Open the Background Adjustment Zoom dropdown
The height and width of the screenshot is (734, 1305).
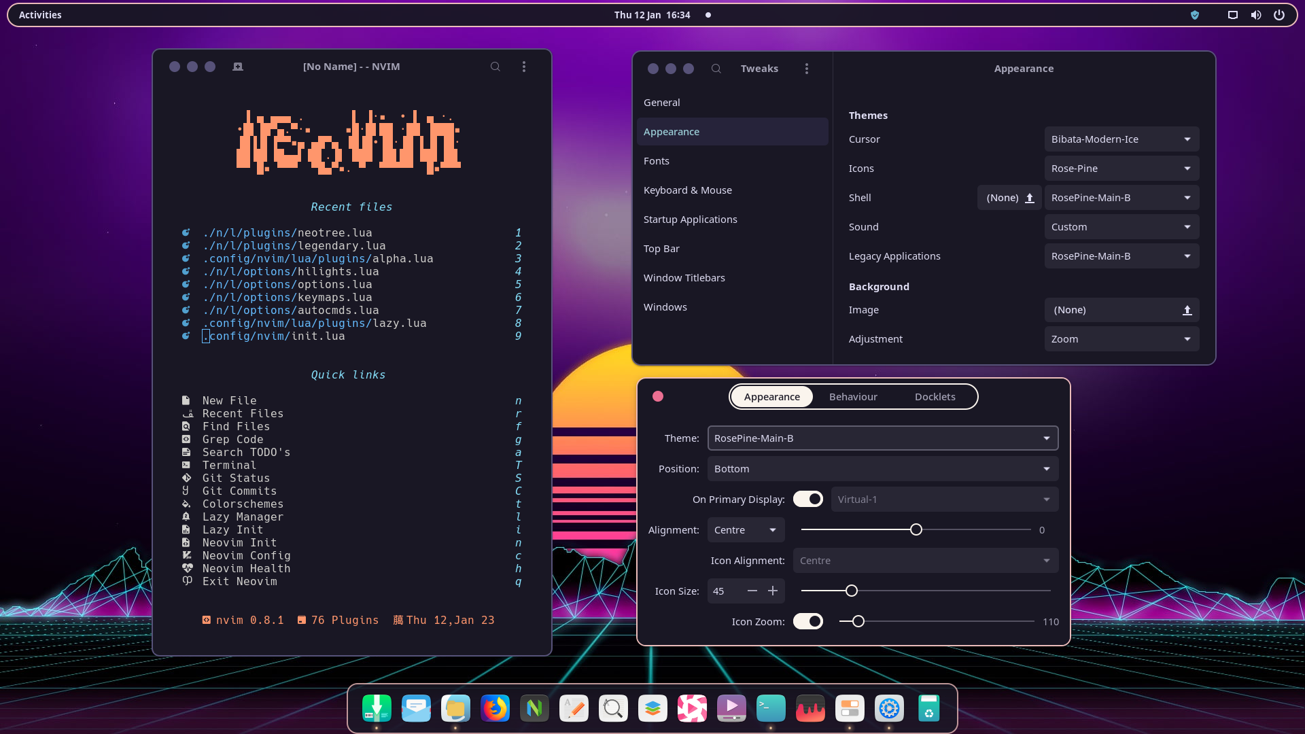pos(1121,339)
